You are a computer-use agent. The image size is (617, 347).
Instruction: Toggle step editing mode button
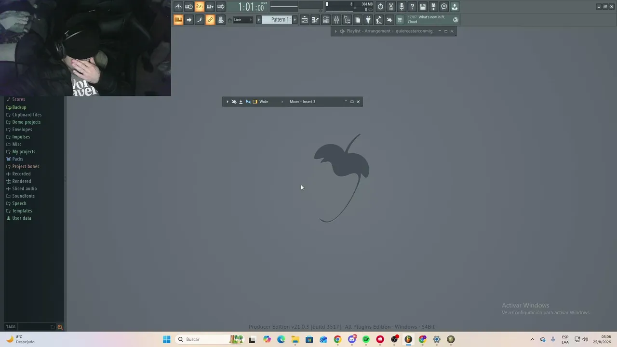click(200, 20)
